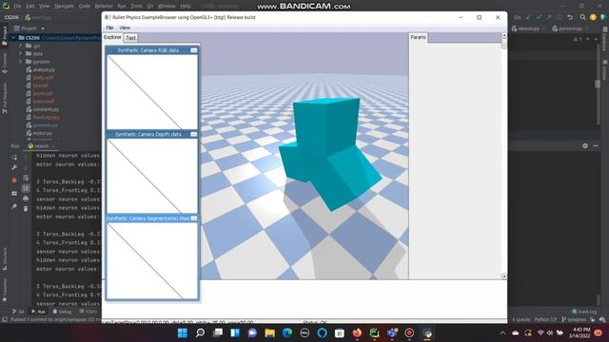Open PyCharm Refactor menu
This screenshot has width=609, height=342.
pos(104,6)
